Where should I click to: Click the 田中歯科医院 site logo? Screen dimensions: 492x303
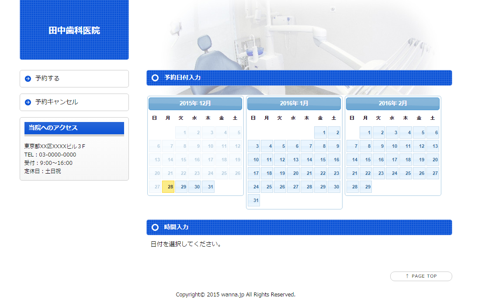74,31
